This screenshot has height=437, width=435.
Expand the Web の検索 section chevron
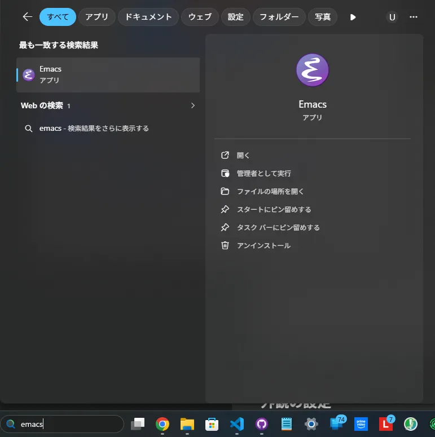click(x=193, y=105)
